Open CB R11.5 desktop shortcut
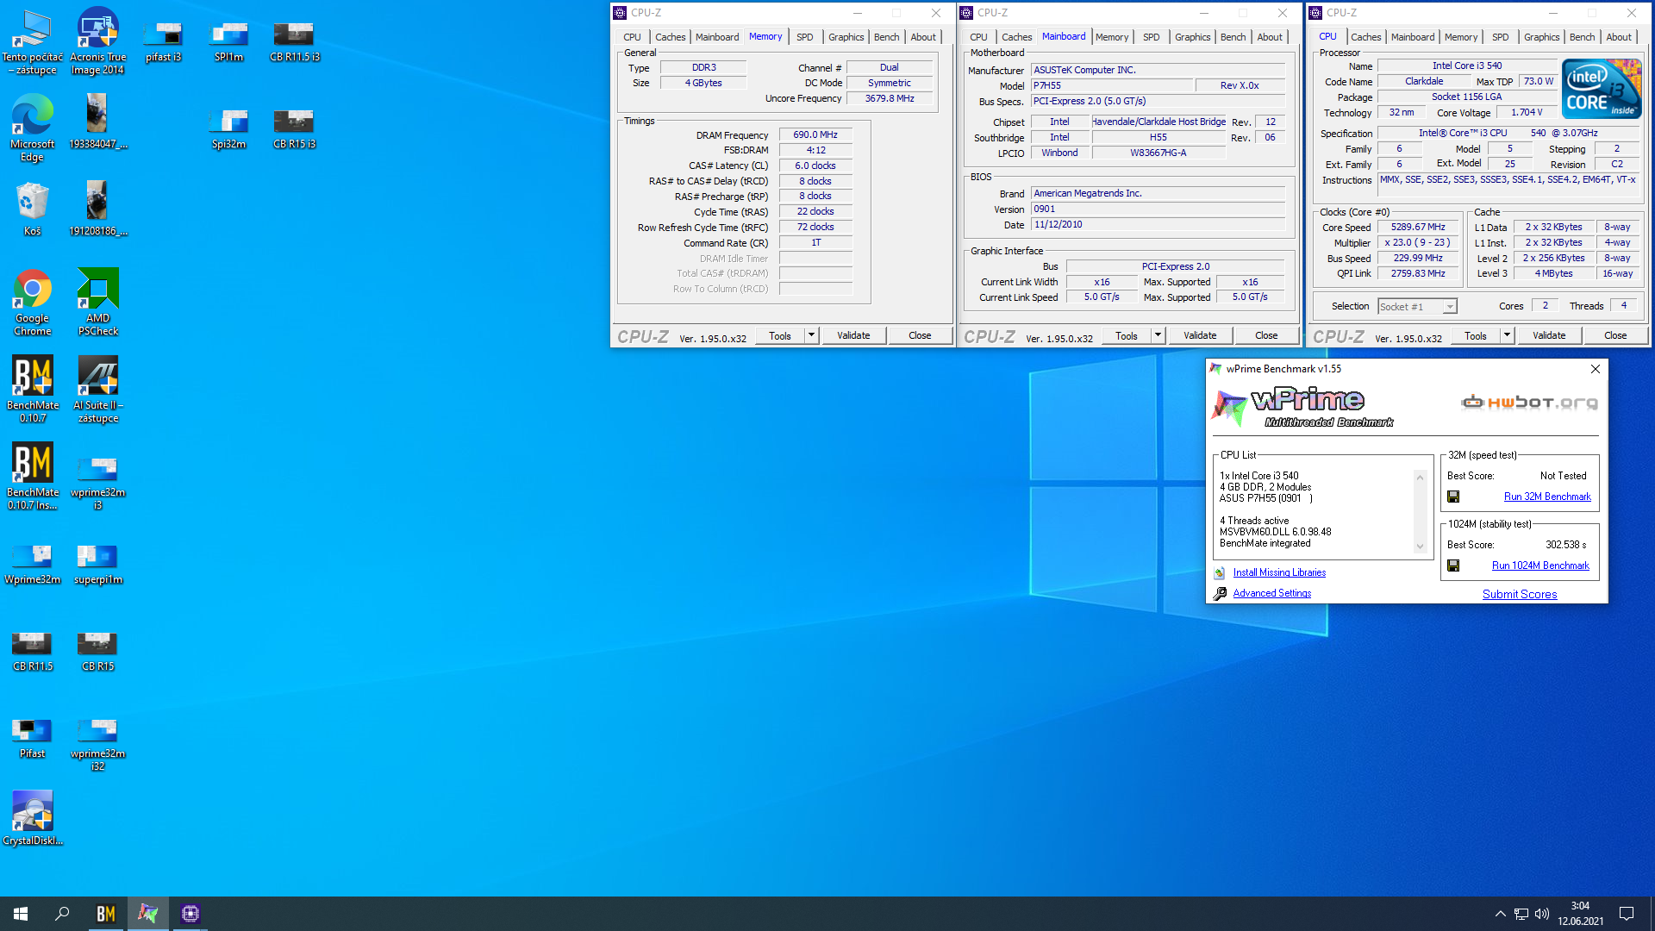 tap(32, 651)
